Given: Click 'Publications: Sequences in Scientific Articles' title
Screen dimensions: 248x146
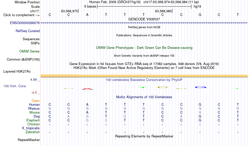Looking at the screenshot, I should (144, 35).
